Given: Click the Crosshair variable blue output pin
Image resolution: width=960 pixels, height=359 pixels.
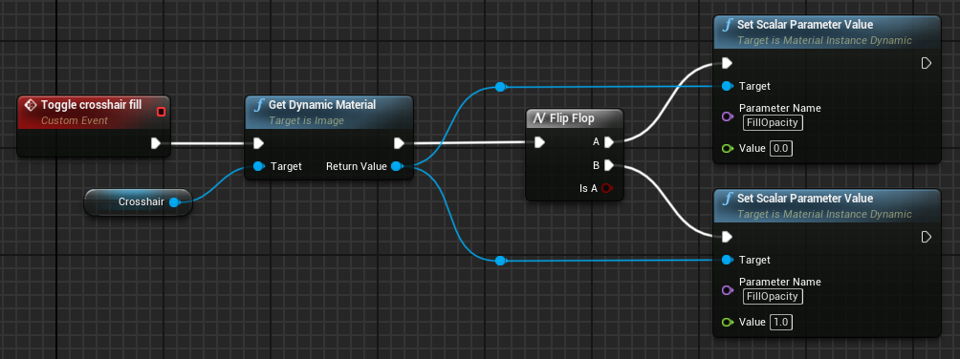Looking at the screenshot, I should (x=174, y=202).
